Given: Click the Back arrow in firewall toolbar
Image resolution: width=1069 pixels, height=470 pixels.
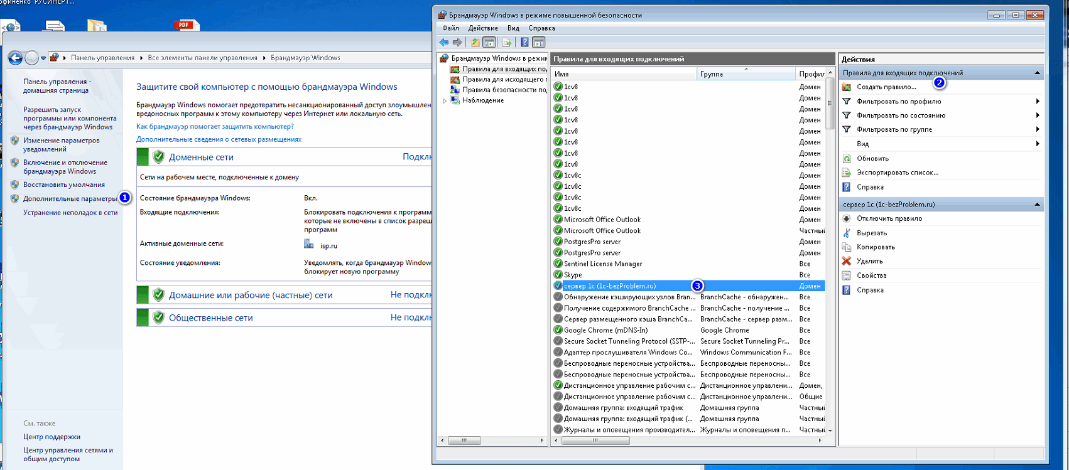Looking at the screenshot, I should pyautogui.click(x=444, y=42).
